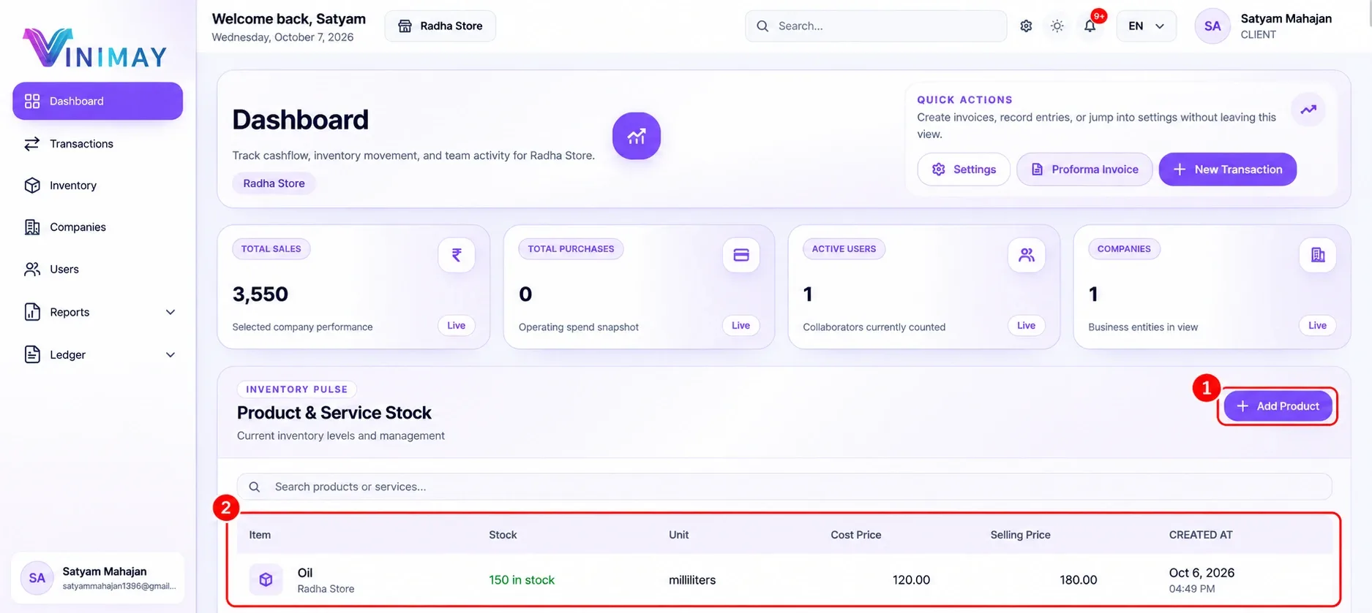
Task: Click the SA avatar in top bar
Action: (1212, 26)
